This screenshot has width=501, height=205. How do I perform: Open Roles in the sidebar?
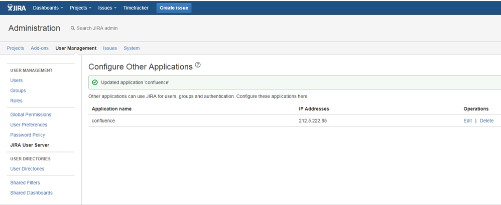coord(16,101)
